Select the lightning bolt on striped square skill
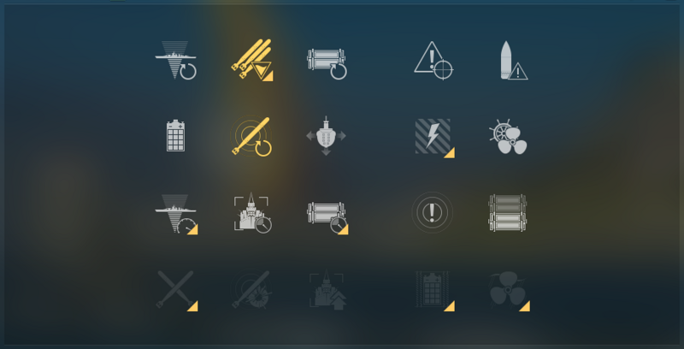Image resolution: width=684 pixels, height=349 pixels. (x=434, y=138)
